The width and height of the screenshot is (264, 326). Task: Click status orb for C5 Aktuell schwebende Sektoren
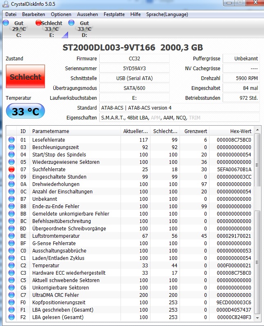[x=11, y=280]
